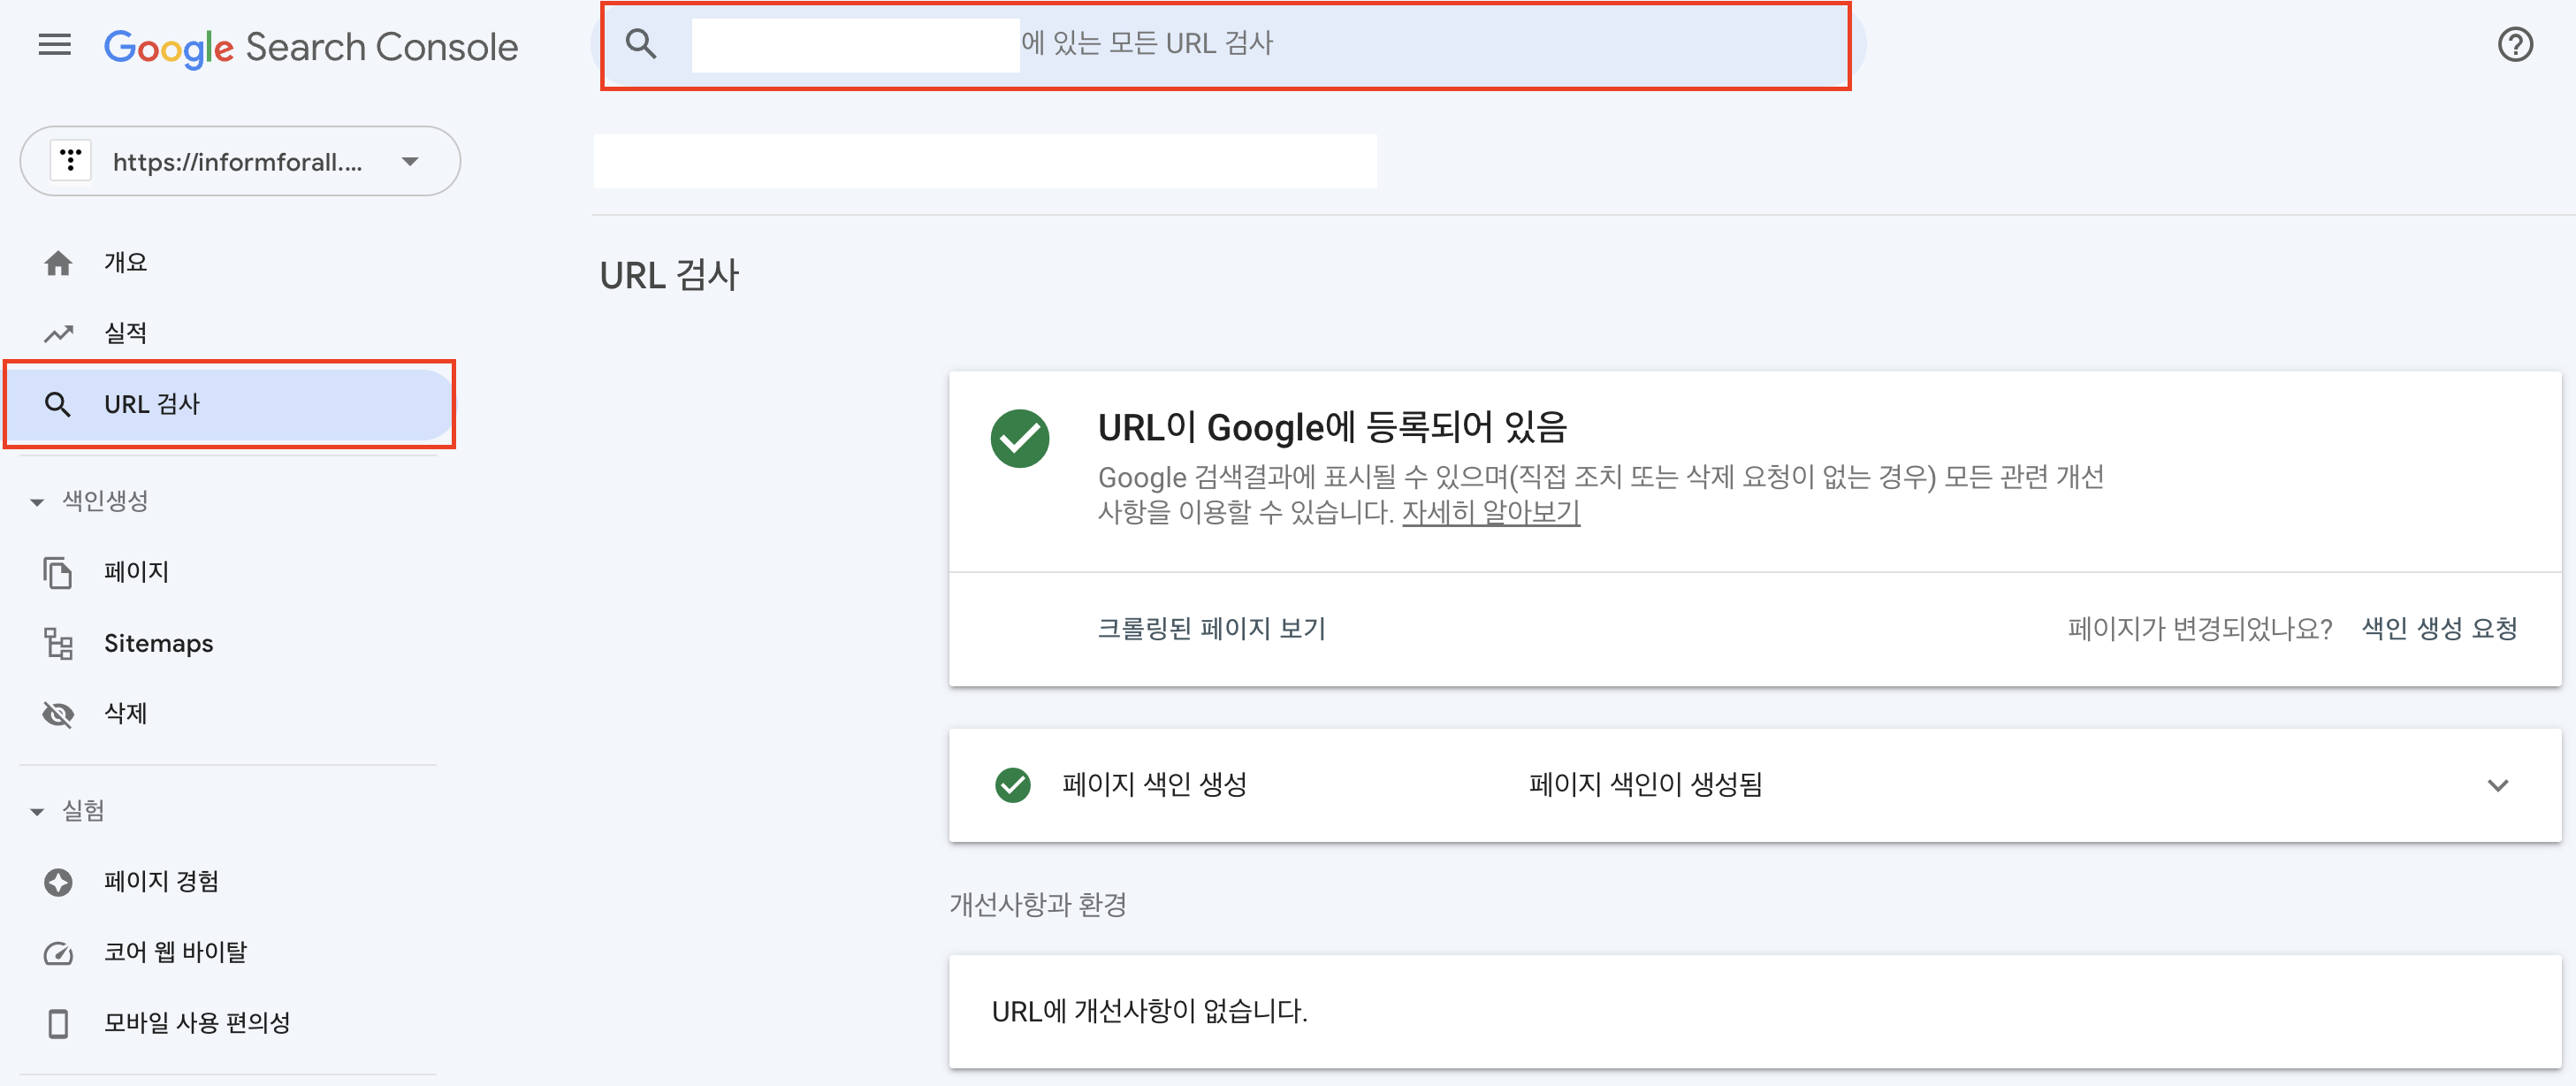2576x1086 pixels.
Task: Open the 자세히 알아보기 link
Action: [x=1489, y=512]
